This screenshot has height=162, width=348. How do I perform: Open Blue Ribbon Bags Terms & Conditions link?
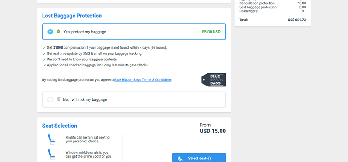[143, 80]
